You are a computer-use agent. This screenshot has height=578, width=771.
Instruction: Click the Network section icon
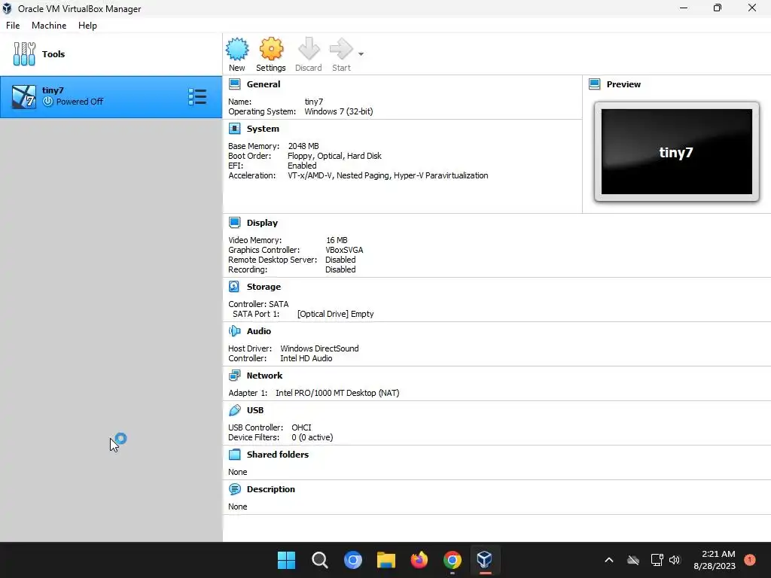click(x=235, y=376)
